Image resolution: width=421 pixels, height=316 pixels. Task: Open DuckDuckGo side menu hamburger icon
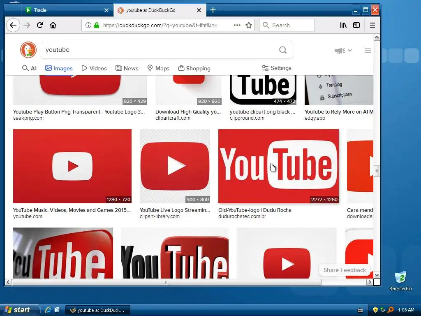368,50
